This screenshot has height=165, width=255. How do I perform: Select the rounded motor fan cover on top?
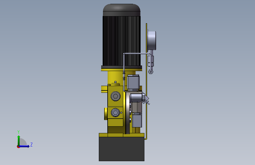121,10
